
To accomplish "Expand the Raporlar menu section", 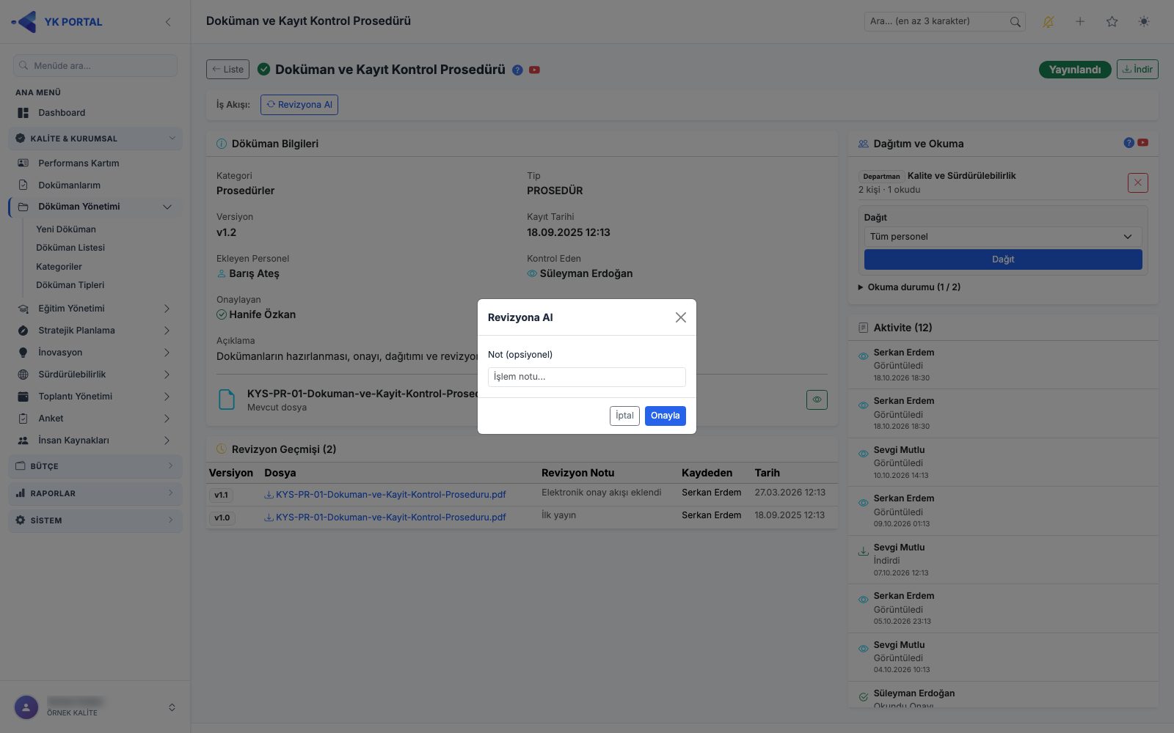I will tap(95, 493).
